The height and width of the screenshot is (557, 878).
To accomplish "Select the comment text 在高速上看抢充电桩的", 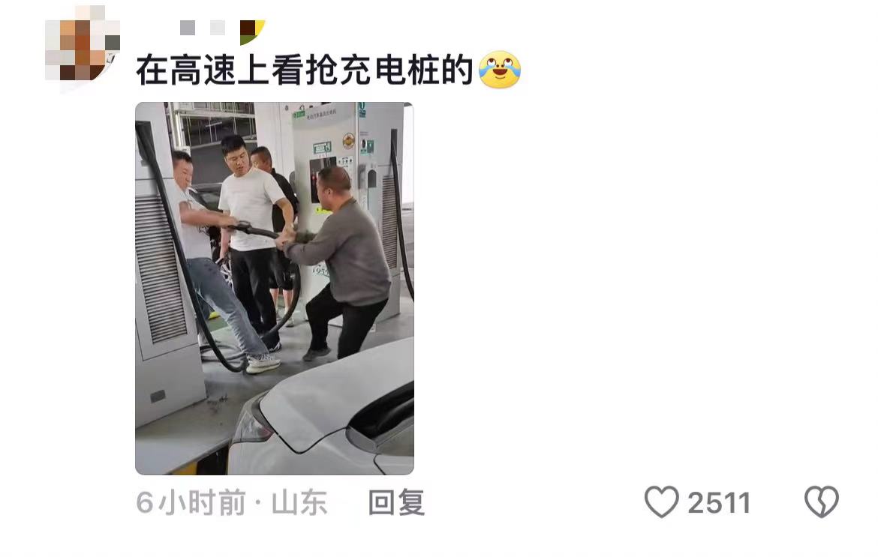I will pos(305,70).
